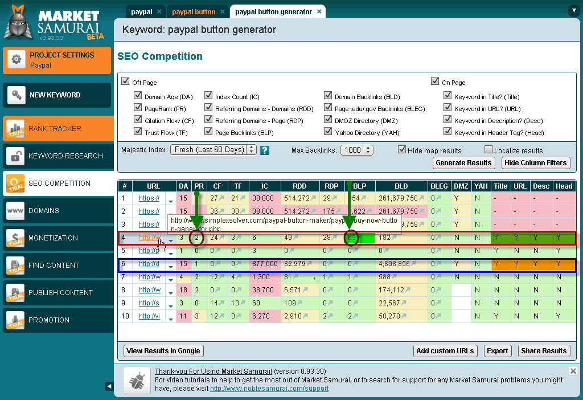
Task: Open Majestic link next to CF value 27
Action: [222, 198]
